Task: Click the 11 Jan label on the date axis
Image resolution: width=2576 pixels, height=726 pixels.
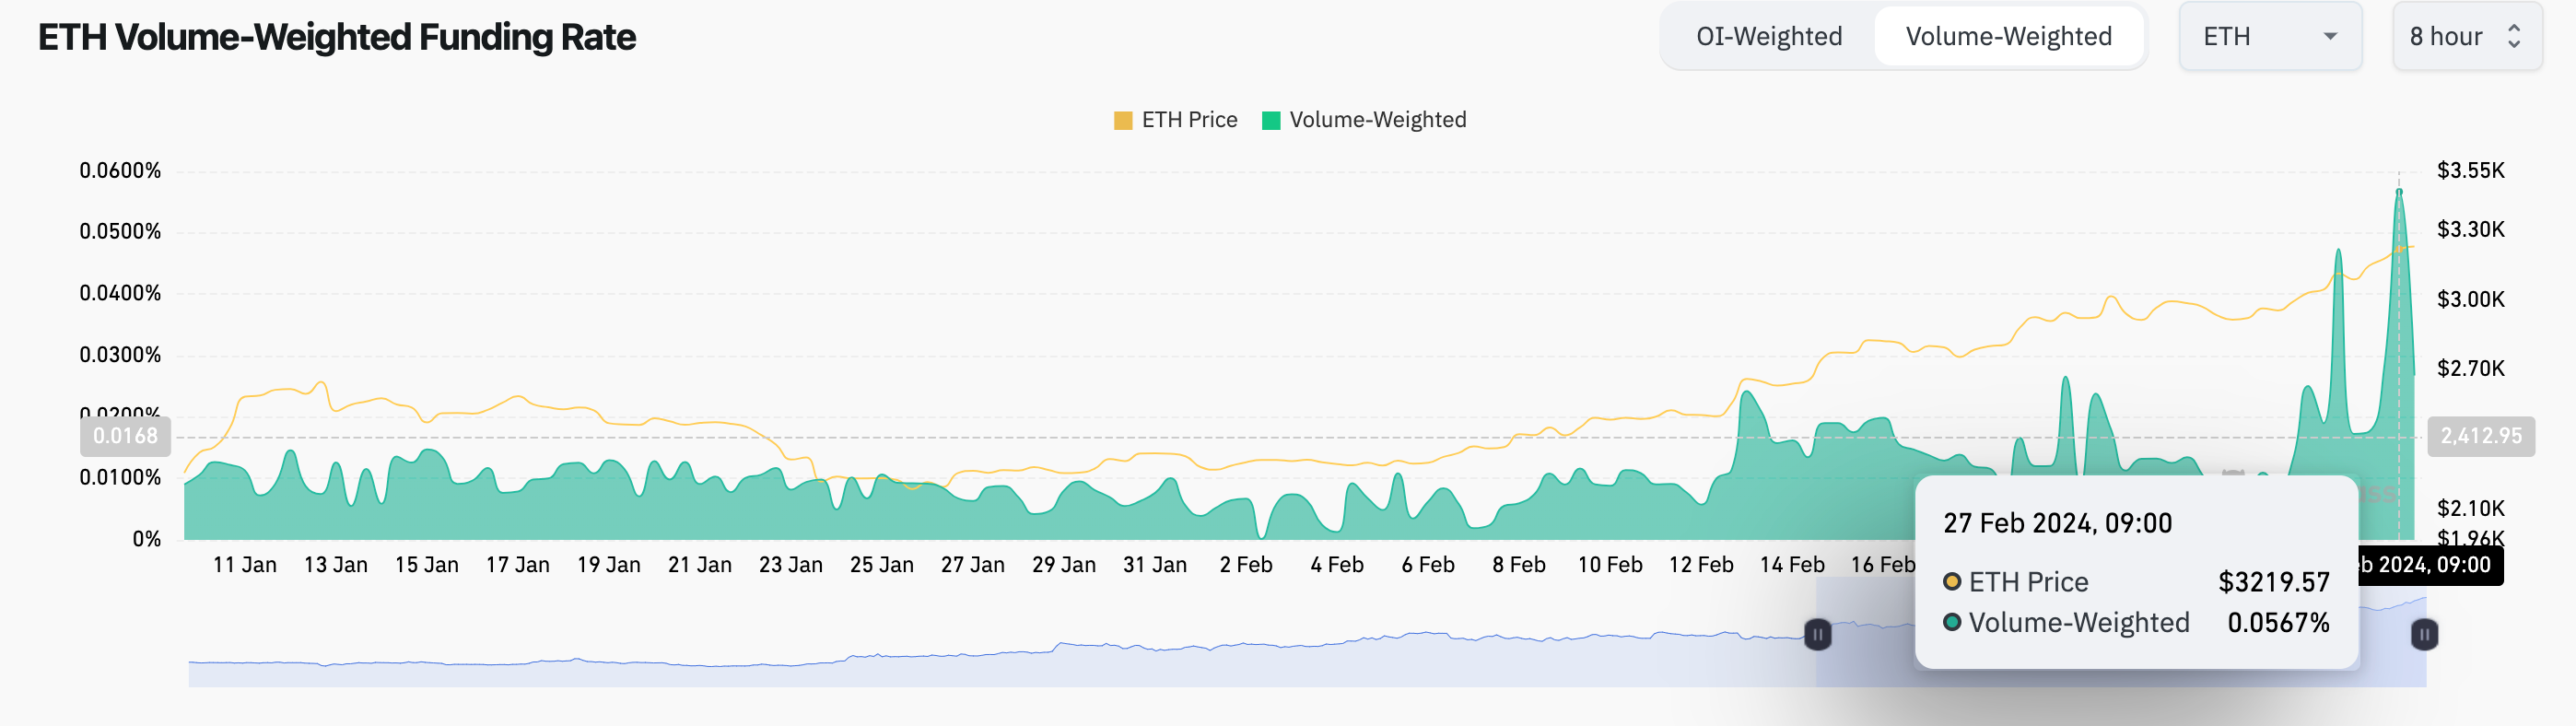Action: point(246,564)
